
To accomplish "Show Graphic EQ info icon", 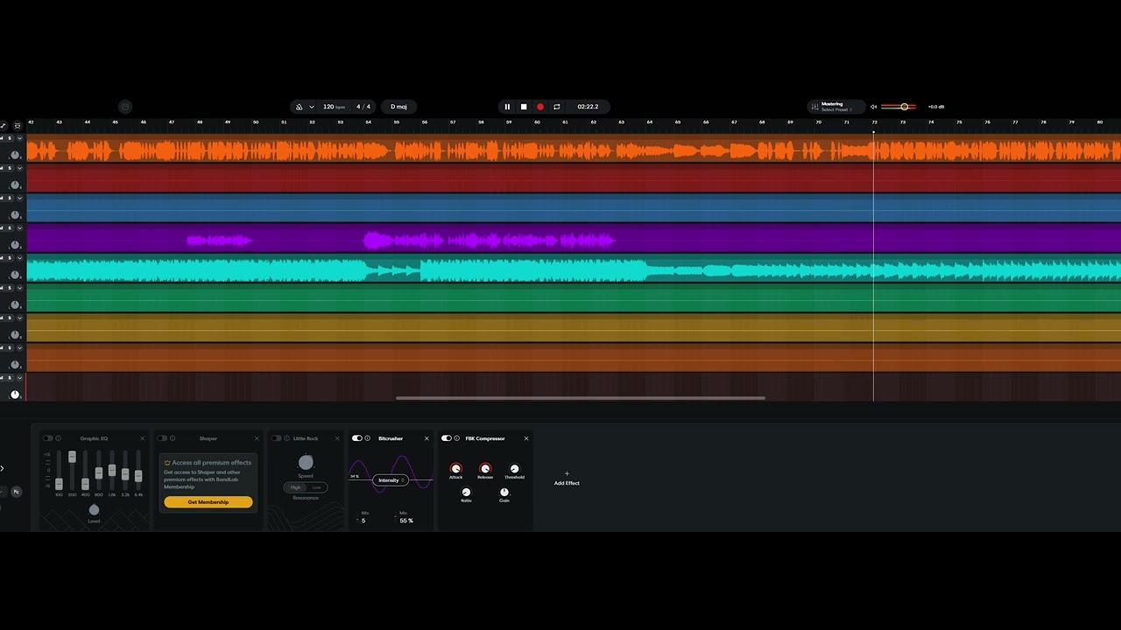I will tap(58, 438).
